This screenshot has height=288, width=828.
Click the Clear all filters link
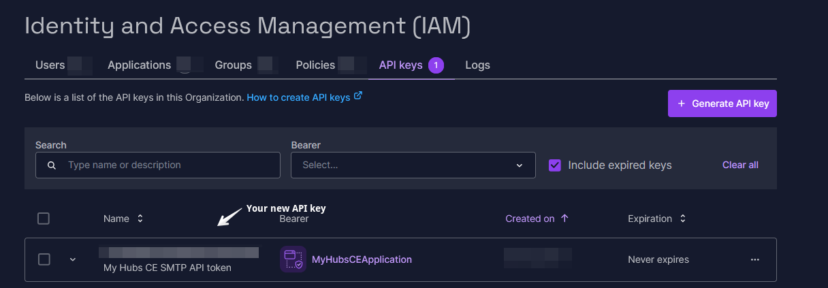[x=740, y=165]
